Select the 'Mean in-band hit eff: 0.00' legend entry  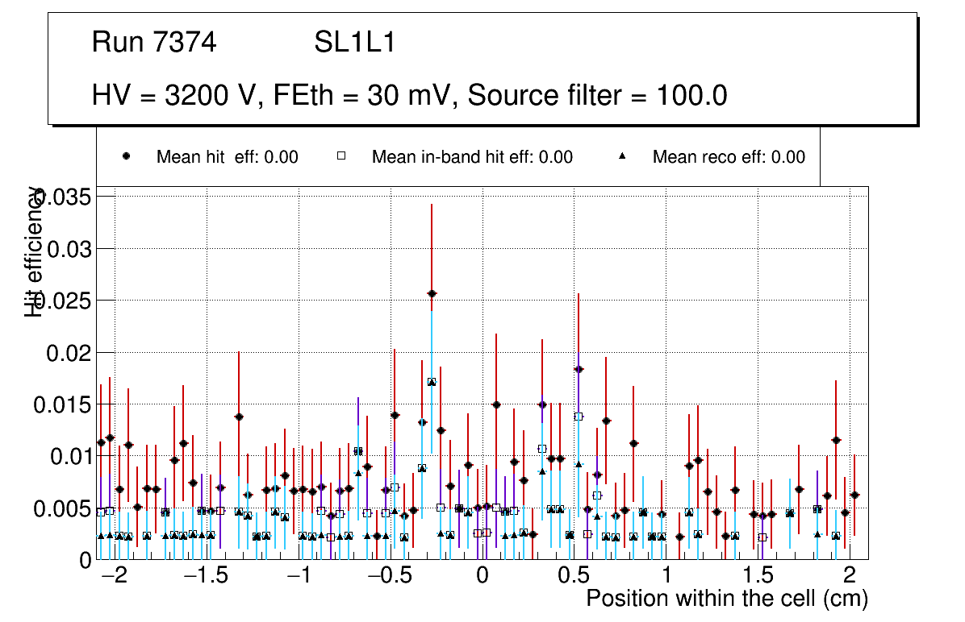(472, 157)
